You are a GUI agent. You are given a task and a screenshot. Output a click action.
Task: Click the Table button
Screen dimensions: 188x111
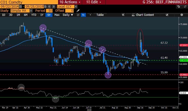coord(100,15)
